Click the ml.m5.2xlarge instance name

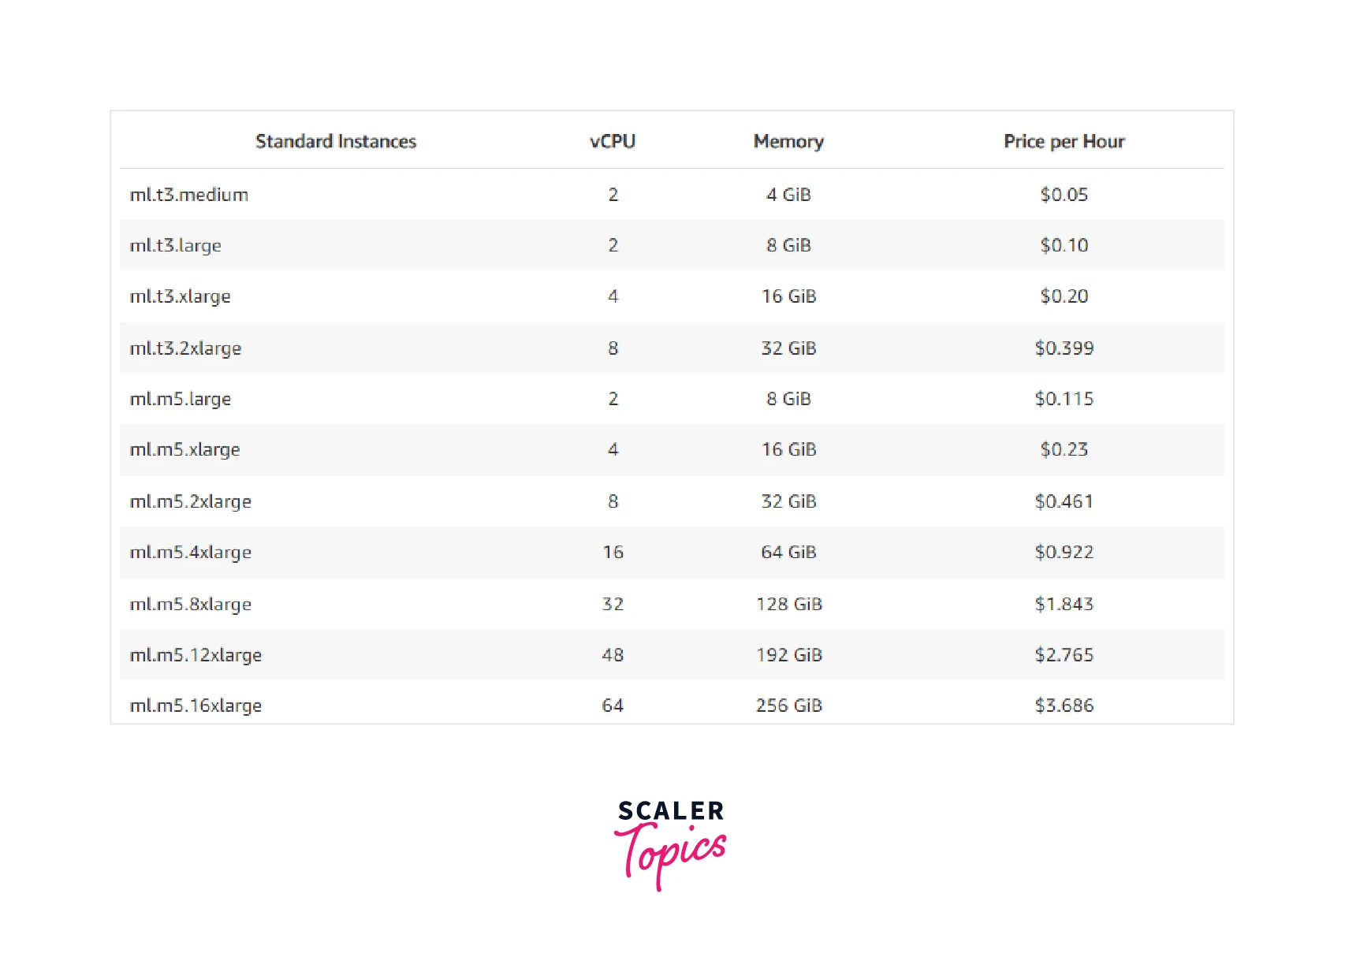tap(191, 501)
